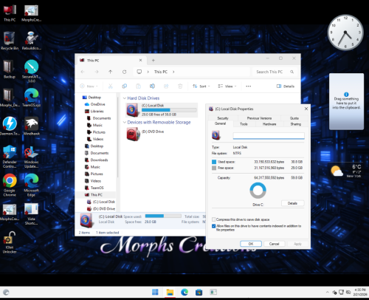Open Windhawk desktop shortcut
This screenshot has width=369, height=300.
pos(31,126)
